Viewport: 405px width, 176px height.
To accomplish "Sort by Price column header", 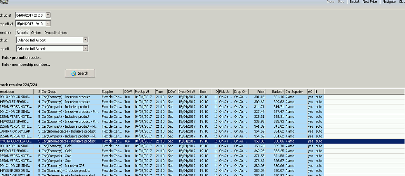I will [x=257, y=91].
